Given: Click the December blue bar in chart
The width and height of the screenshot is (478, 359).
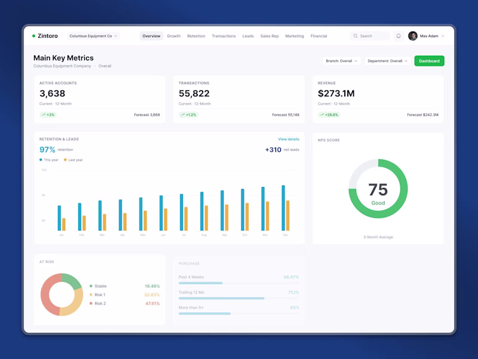Looking at the screenshot, I should coord(283,208).
